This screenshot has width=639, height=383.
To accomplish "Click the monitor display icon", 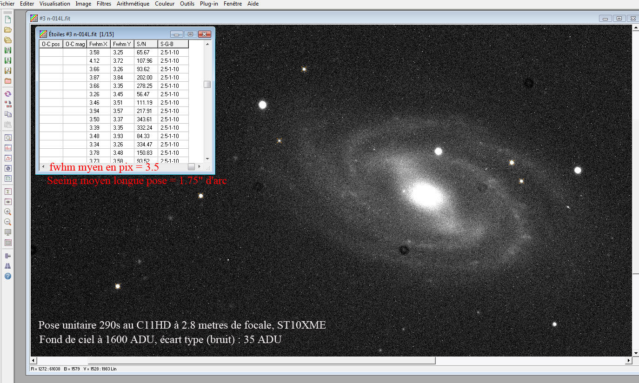I will pos(8,232).
